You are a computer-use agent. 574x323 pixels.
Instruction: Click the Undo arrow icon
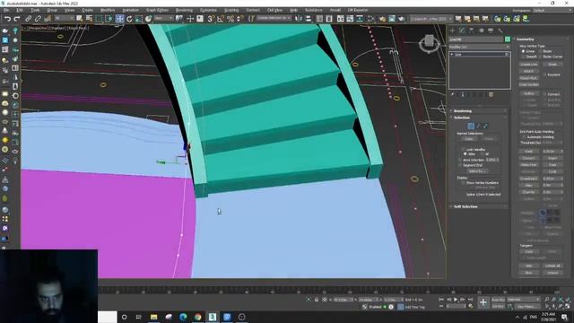click(x=7, y=18)
